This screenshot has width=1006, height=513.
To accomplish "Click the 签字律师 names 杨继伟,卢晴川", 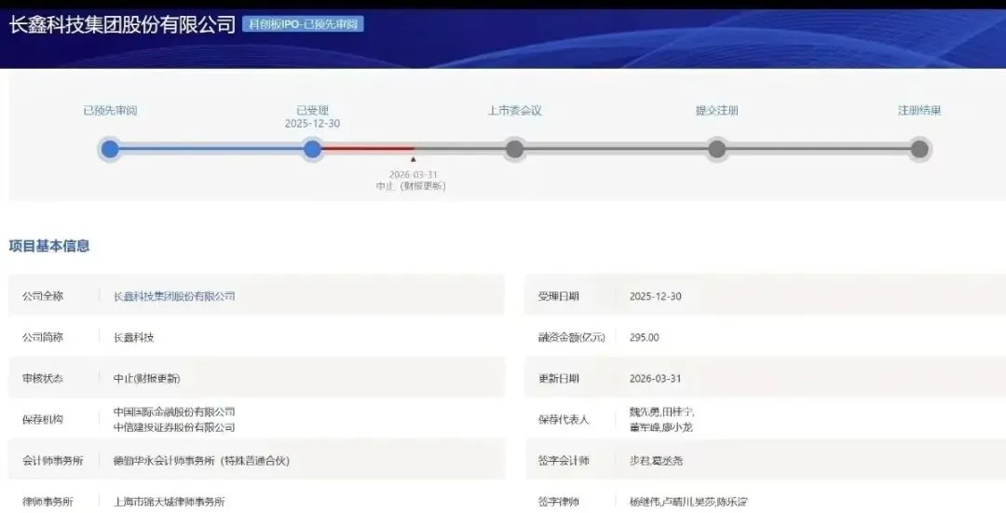I will (x=660, y=502).
